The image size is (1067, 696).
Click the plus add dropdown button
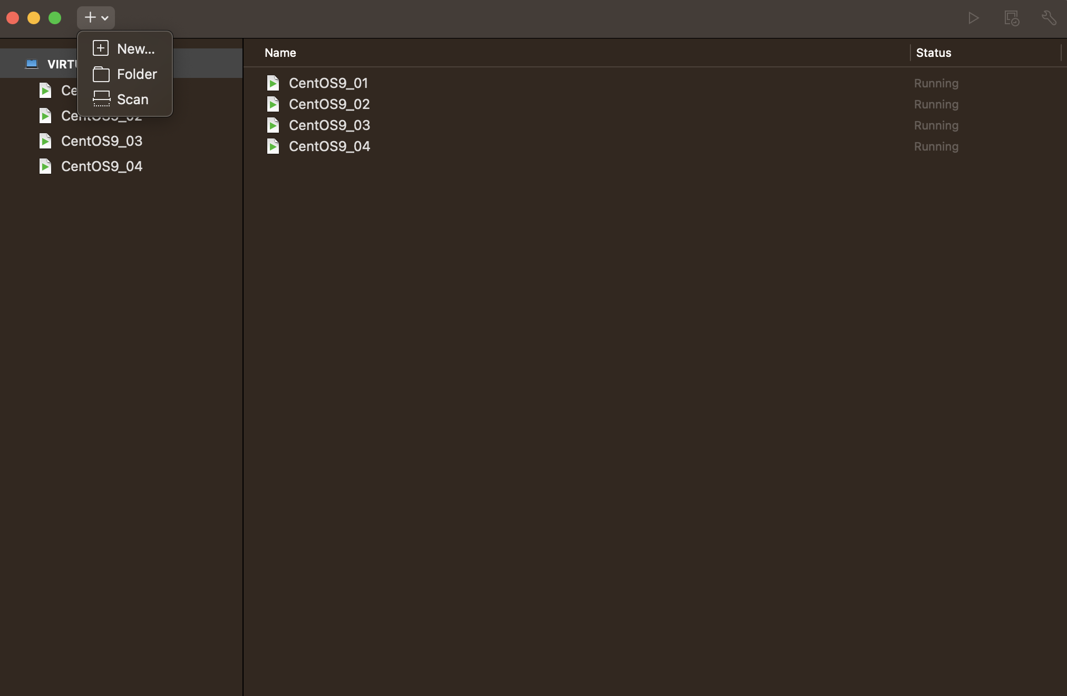96,18
